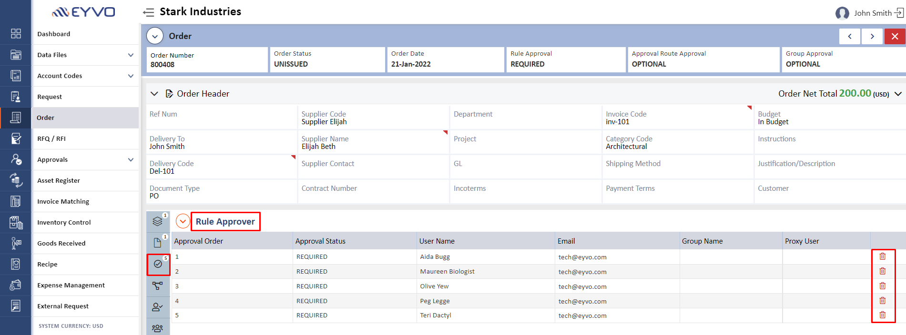Image resolution: width=906 pixels, height=335 pixels.
Task: Click the Supplier Elijah supplier code value
Action: (x=324, y=122)
